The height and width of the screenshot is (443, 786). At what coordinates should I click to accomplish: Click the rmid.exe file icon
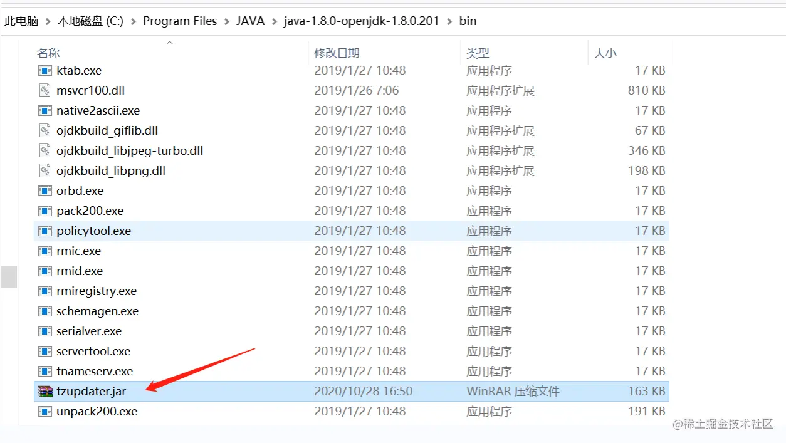point(45,271)
